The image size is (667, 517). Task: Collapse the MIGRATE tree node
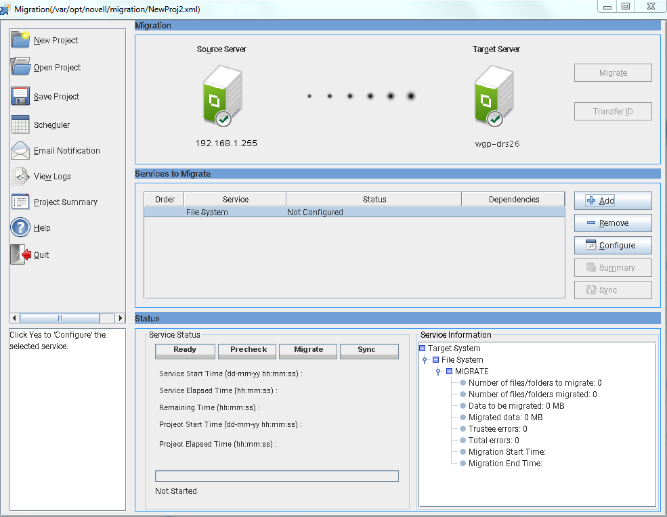click(x=438, y=372)
